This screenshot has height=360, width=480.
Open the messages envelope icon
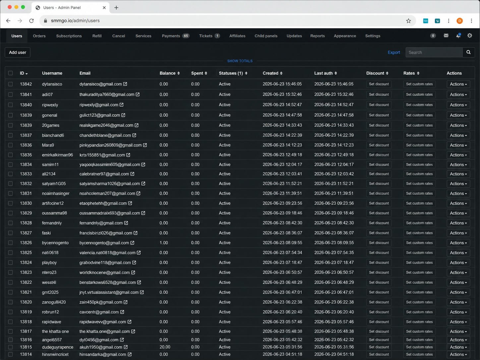point(446,36)
